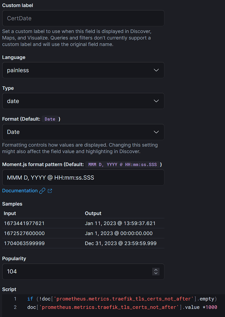The width and height of the screenshot is (225, 317).
Task: Click the Input column header in Samples
Action: pyautogui.click(x=10, y=213)
